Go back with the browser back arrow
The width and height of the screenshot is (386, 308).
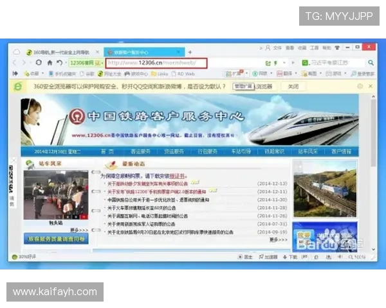pyautogui.click(x=15, y=63)
